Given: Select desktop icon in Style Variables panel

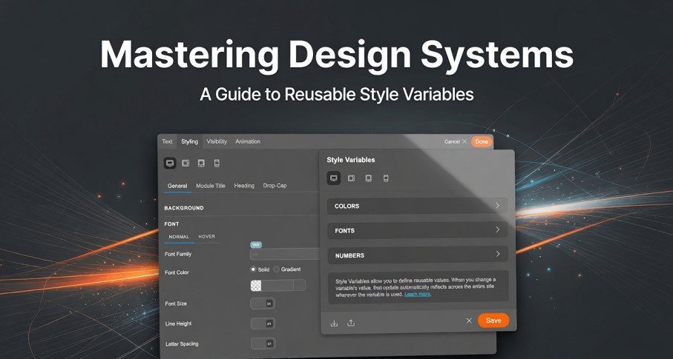Looking at the screenshot, I should (x=333, y=178).
